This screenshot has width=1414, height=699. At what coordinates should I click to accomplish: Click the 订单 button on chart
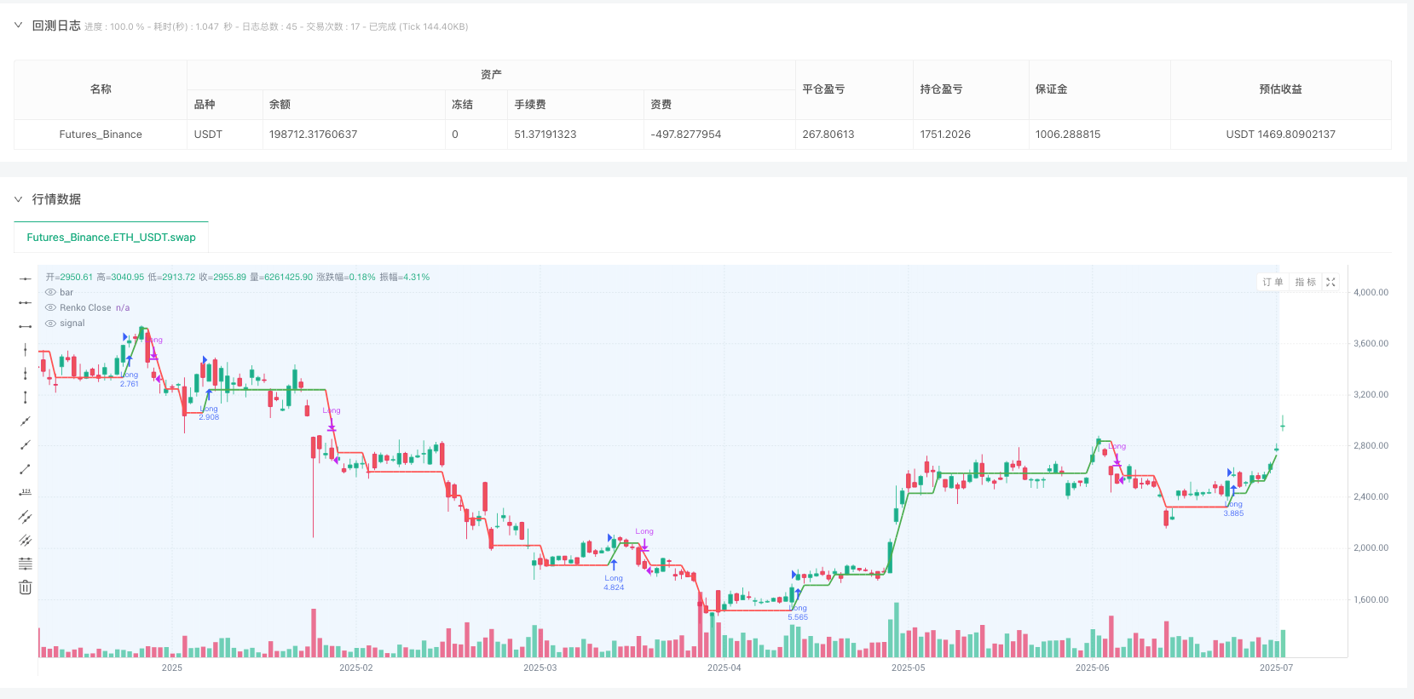(x=1273, y=282)
